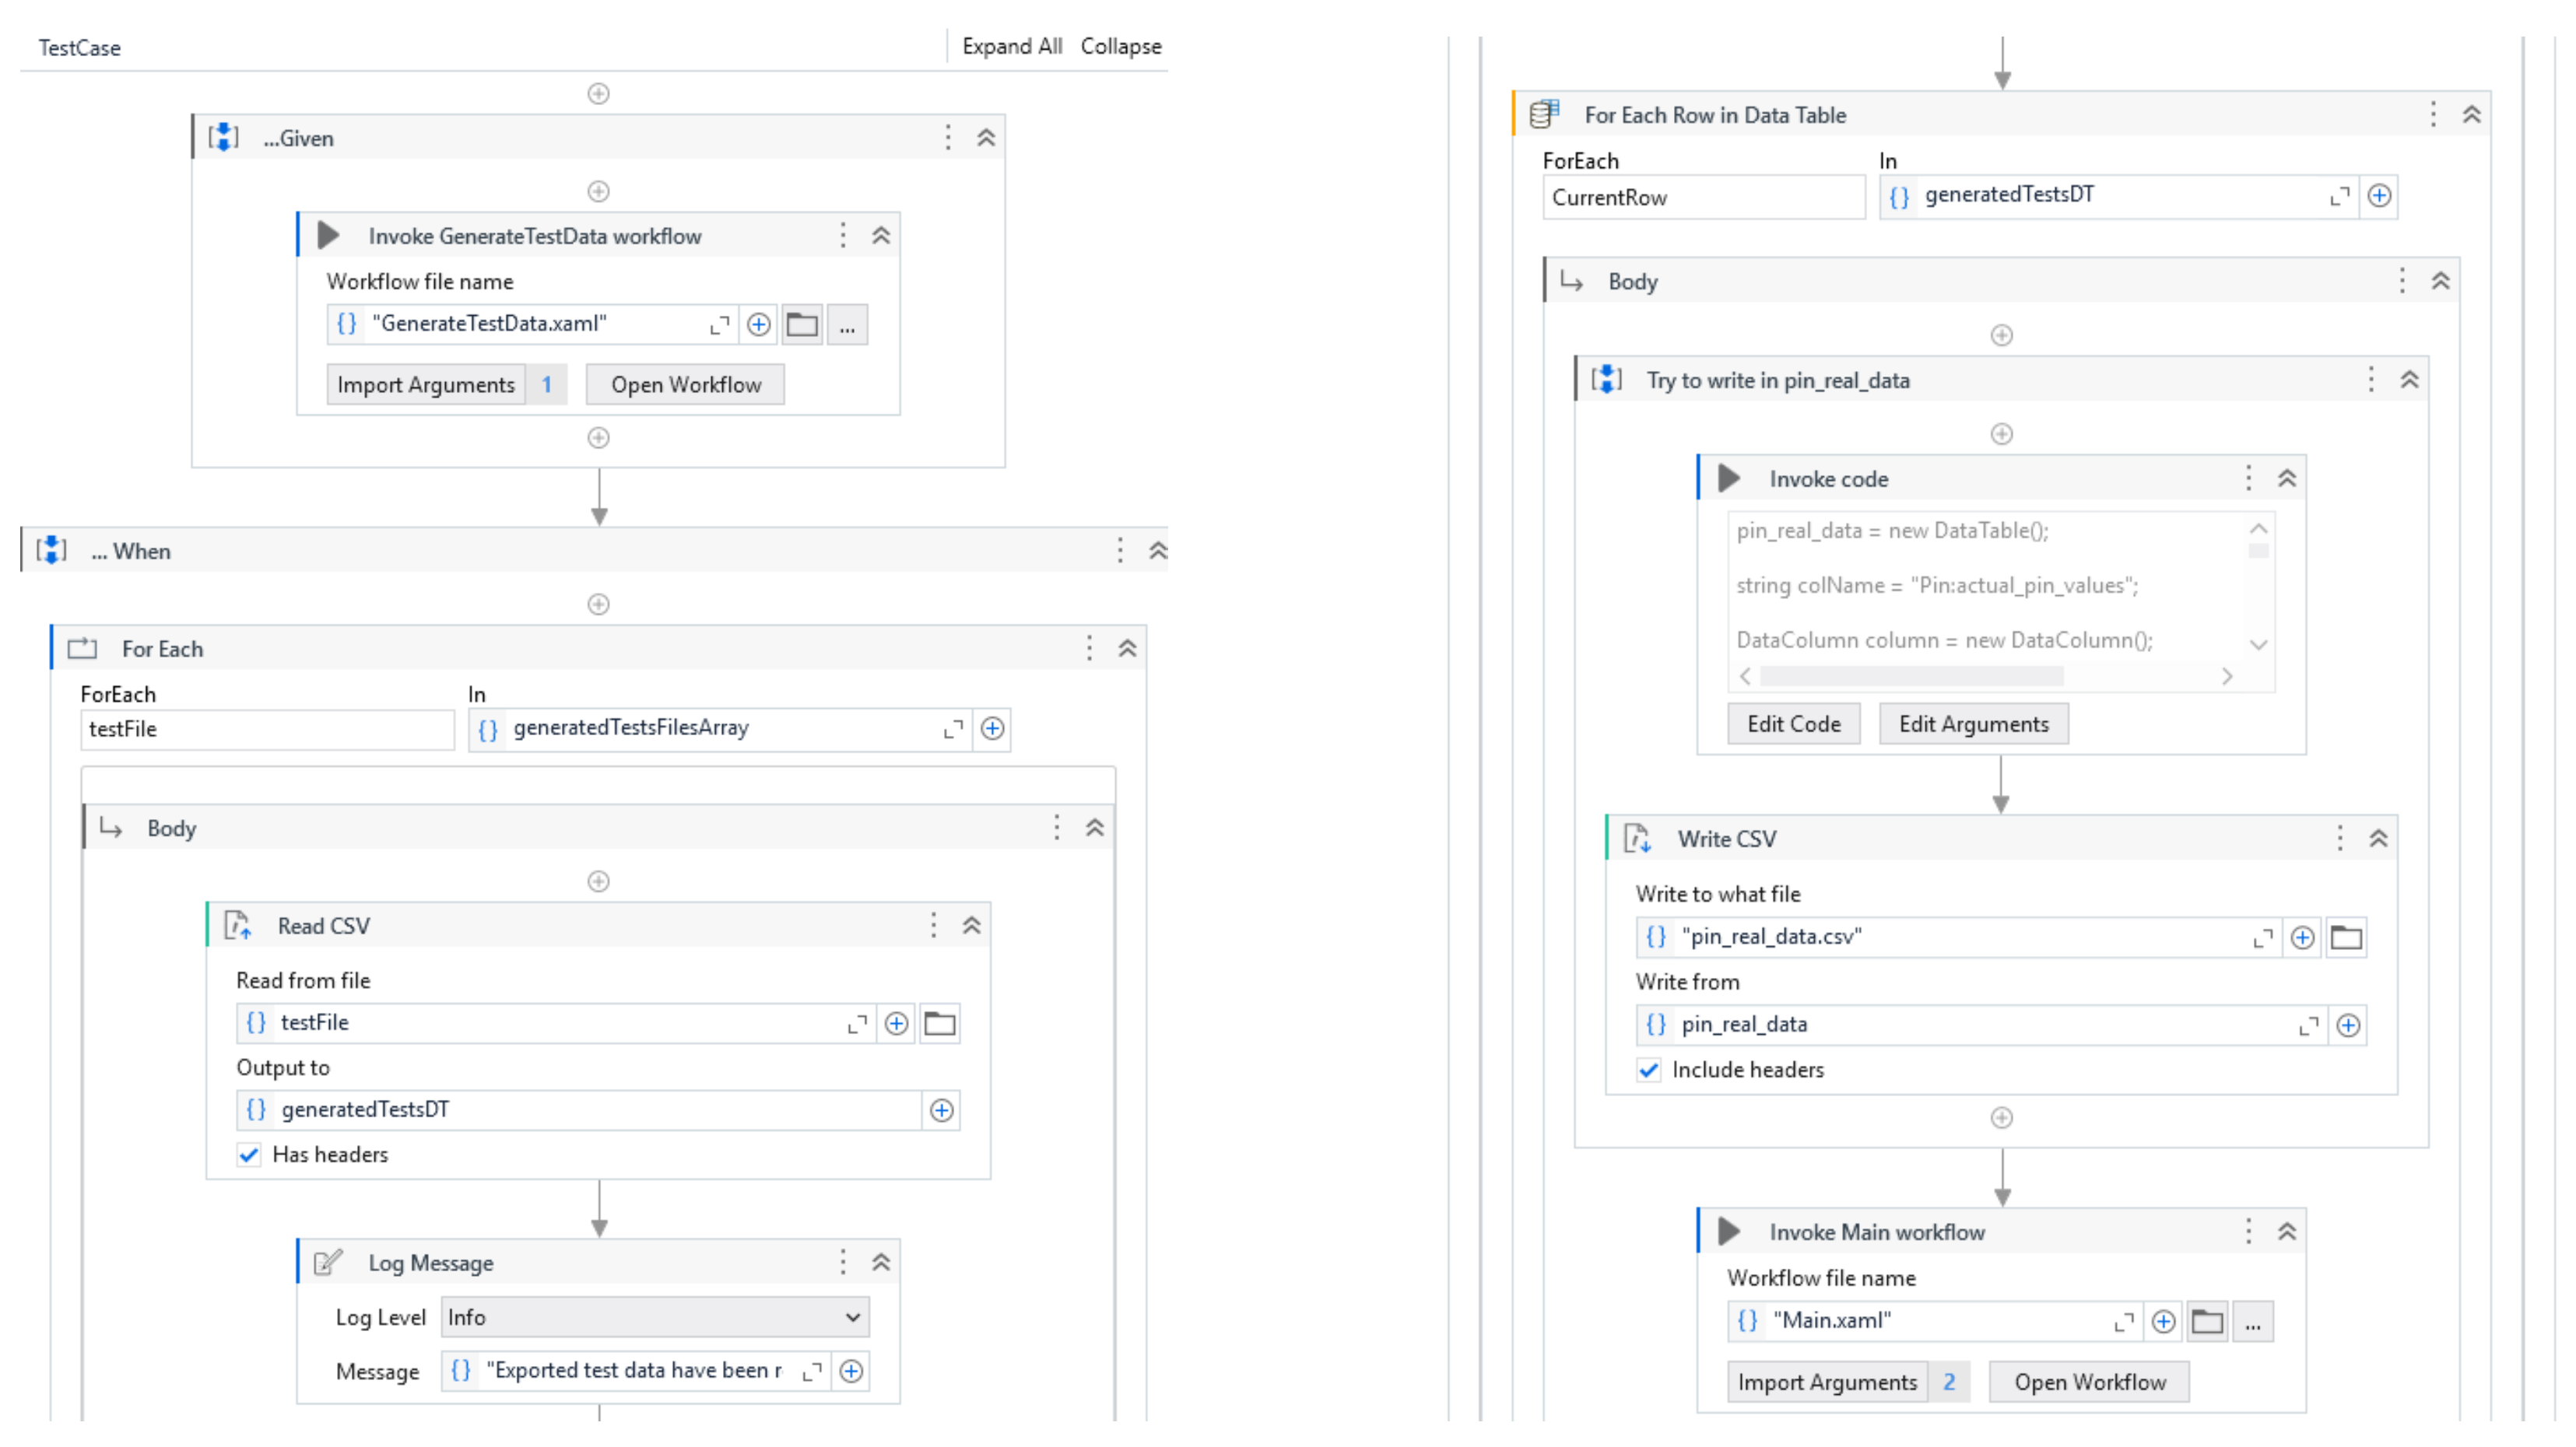
Task: Click the ellipsis button next to Main.xaml
Action: (x=2252, y=1322)
